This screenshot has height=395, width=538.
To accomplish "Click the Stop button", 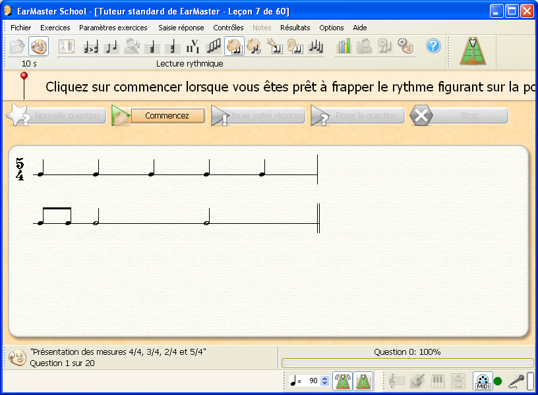I will click(x=459, y=116).
